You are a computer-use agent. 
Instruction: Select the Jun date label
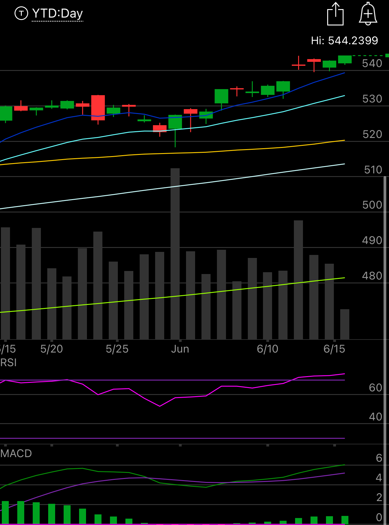[x=180, y=349]
